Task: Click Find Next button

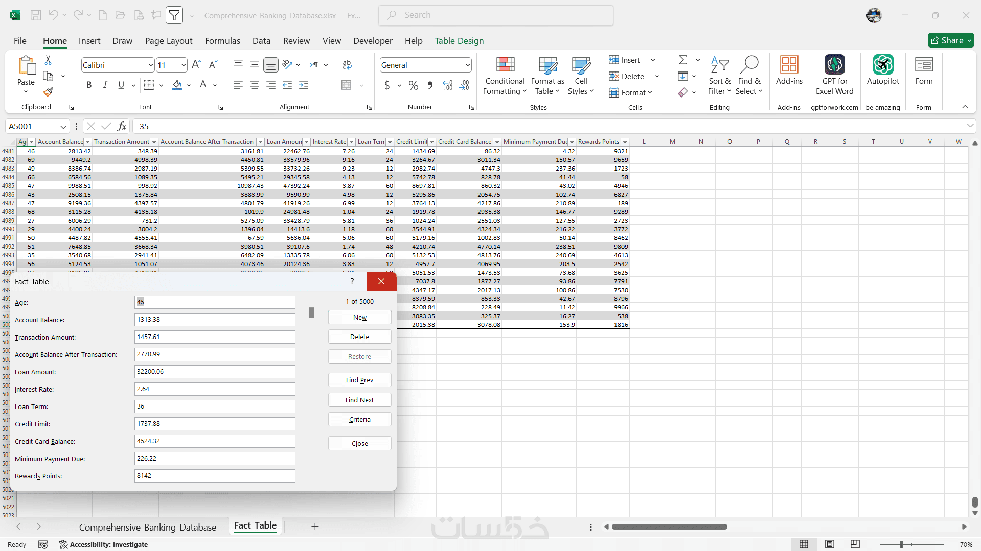Action: (360, 400)
